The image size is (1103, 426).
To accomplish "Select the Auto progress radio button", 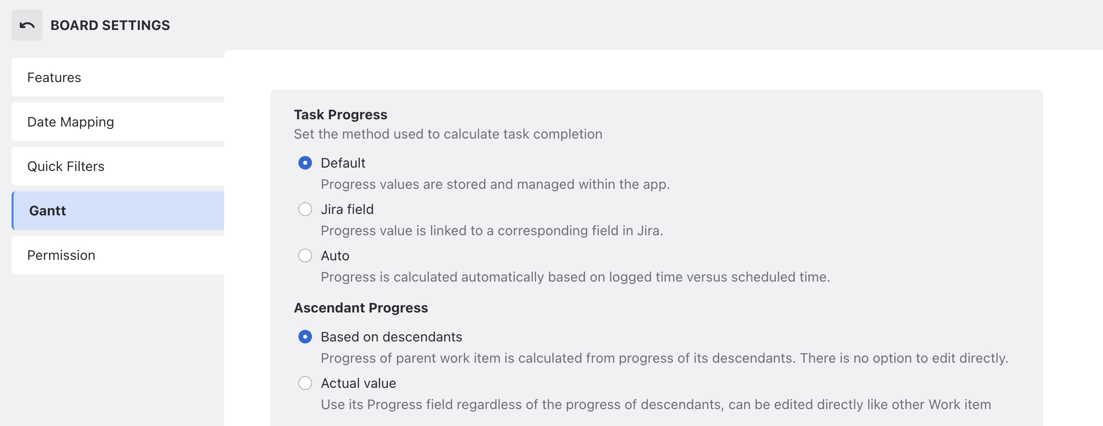I will coord(305,256).
